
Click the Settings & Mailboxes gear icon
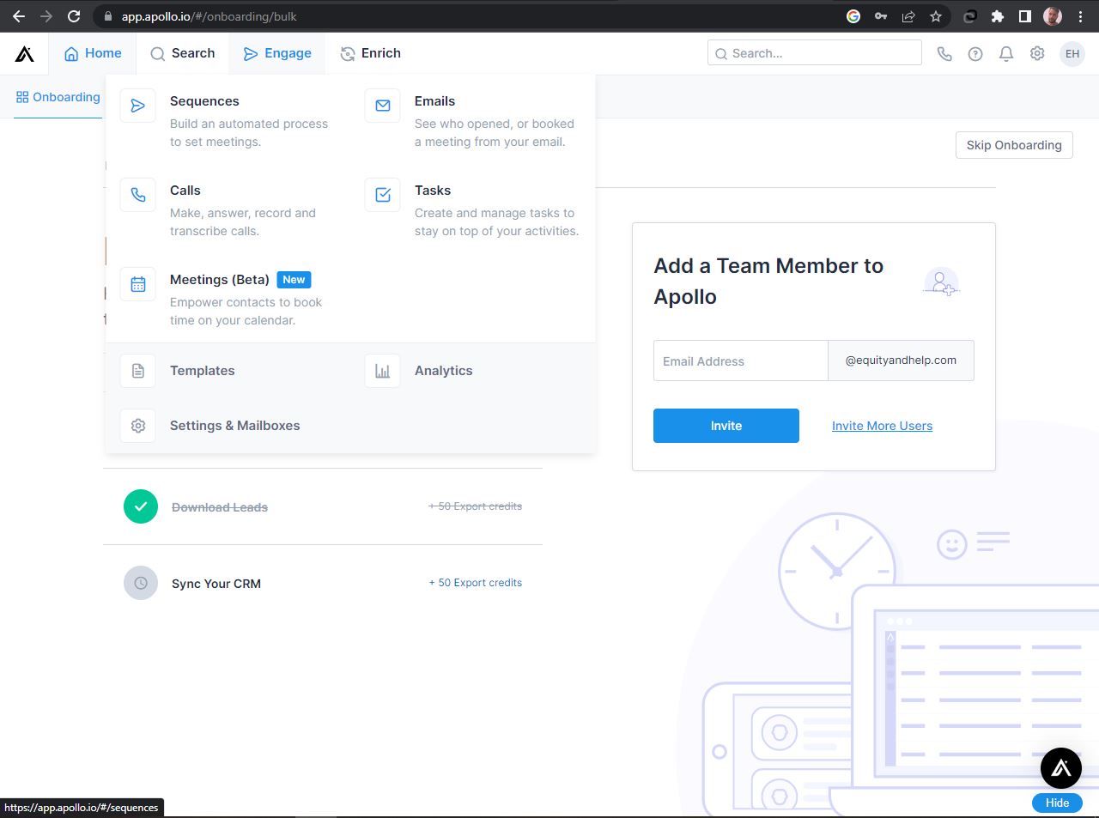(x=138, y=426)
